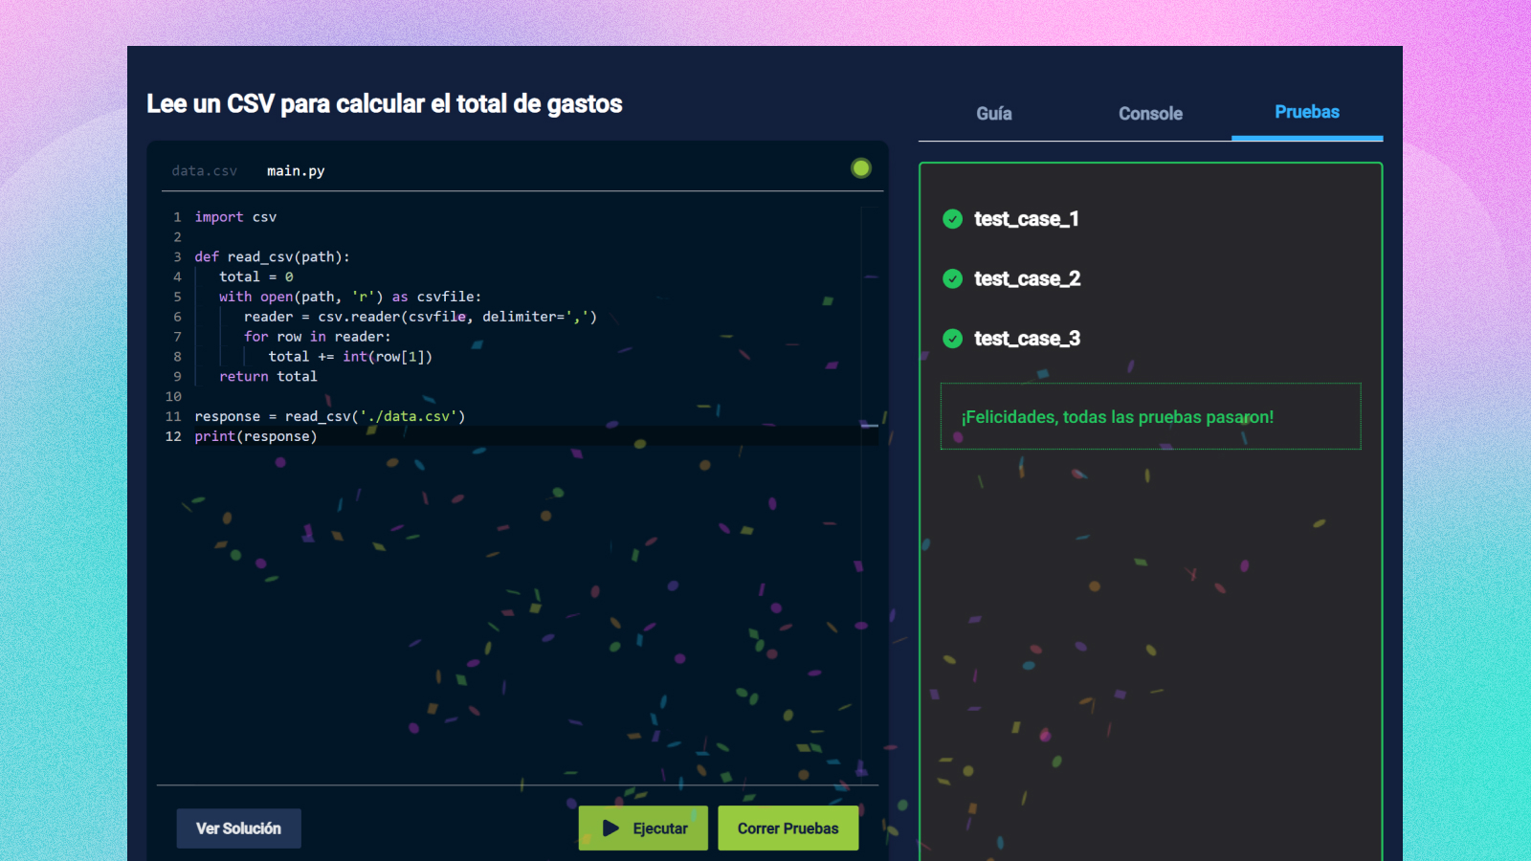Click the editor minimap scrollbar

(x=870, y=478)
